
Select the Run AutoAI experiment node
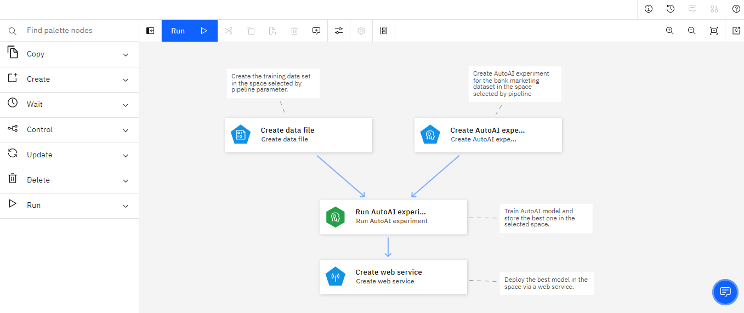click(394, 217)
